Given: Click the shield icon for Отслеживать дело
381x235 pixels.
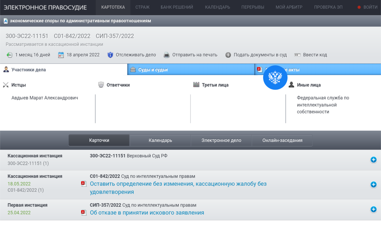Looking at the screenshot, I should [x=110, y=55].
